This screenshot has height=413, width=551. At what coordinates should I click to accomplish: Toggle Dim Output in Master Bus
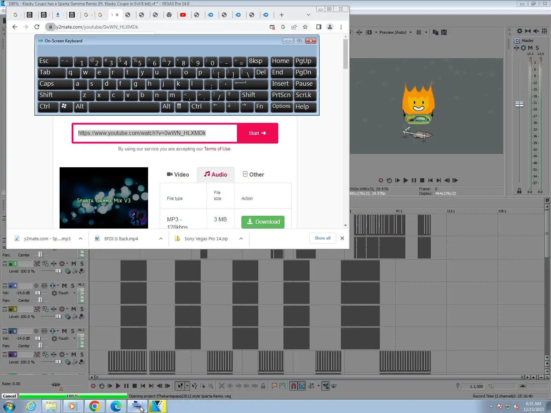pyautogui.click(x=536, y=31)
